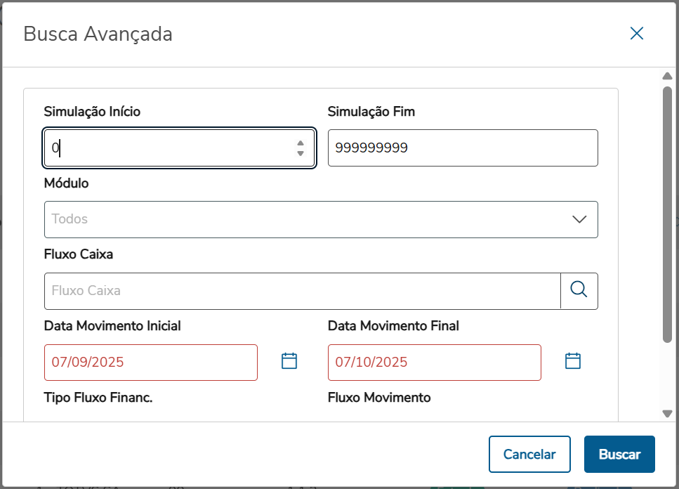Focus the Fluxo Caixa text input
The width and height of the screenshot is (679, 489).
coord(302,290)
